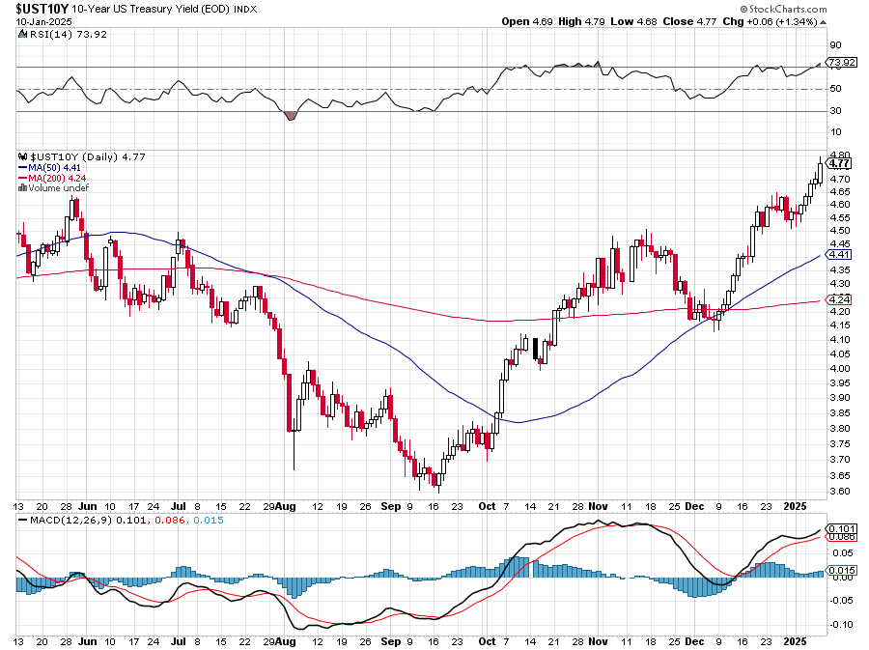Click the Aug label on price chart axis
Image resolution: width=869 pixels, height=650 pixels.
[x=285, y=505]
